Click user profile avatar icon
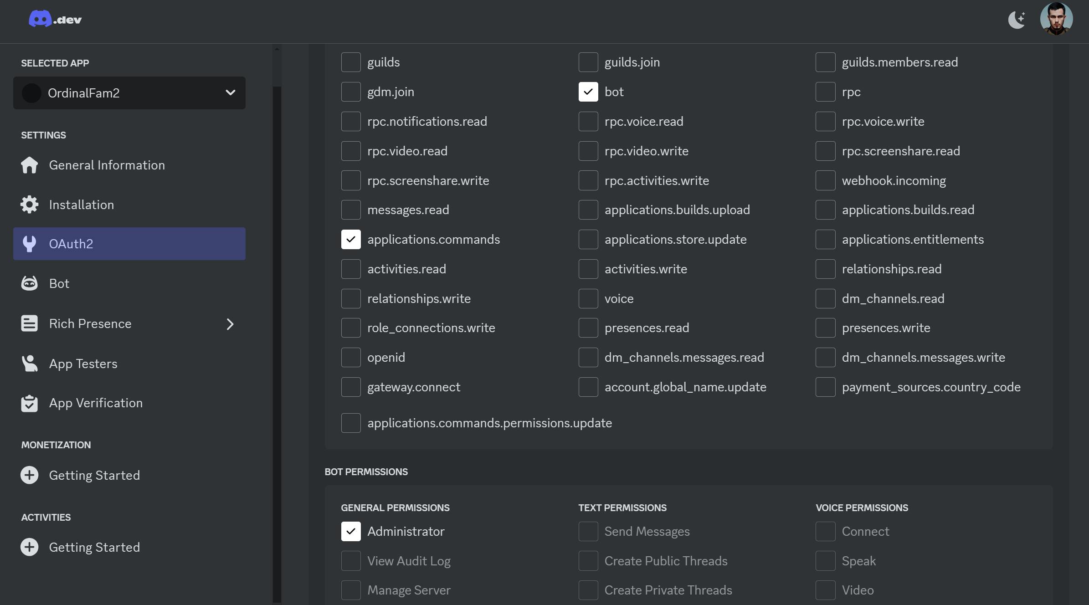 (1057, 19)
